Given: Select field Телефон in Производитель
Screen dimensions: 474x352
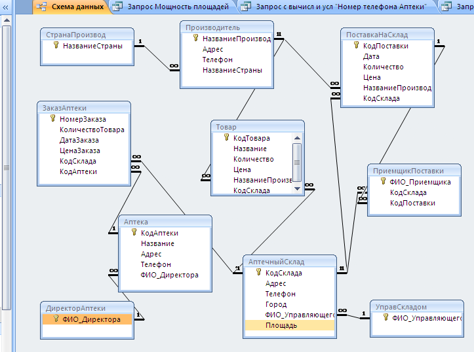Looking at the screenshot, I should 218,60.
